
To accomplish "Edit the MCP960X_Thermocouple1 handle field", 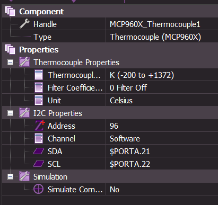I will point(162,24).
